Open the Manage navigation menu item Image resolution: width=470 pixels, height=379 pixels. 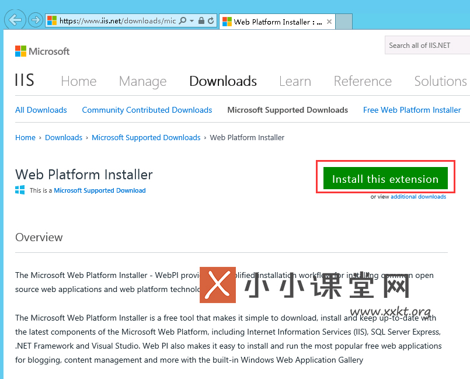[142, 81]
